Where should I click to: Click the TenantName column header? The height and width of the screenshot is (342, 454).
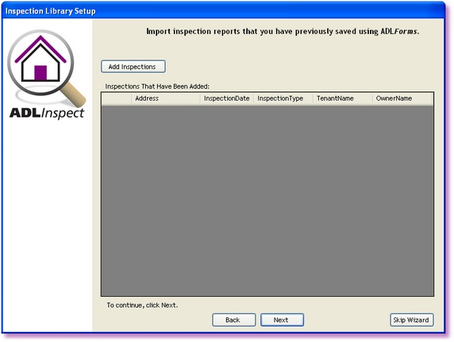(x=343, y=98)
